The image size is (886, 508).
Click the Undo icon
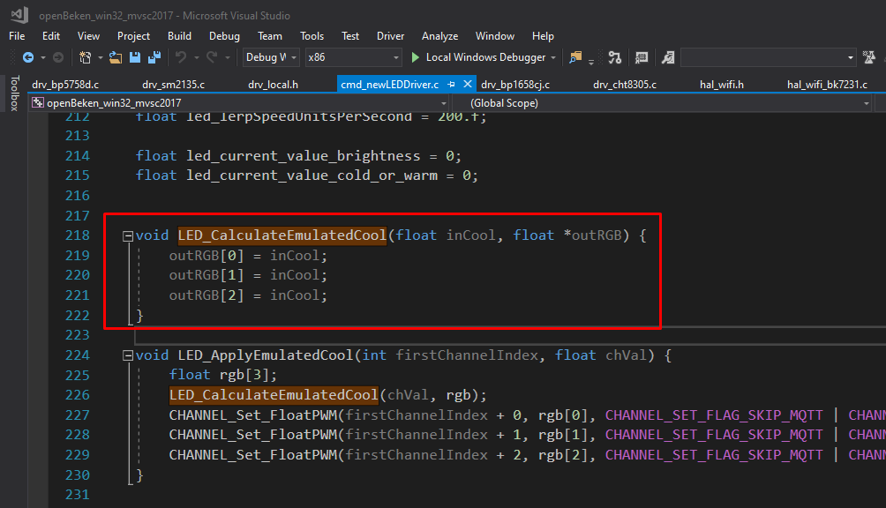pos(181,57)
